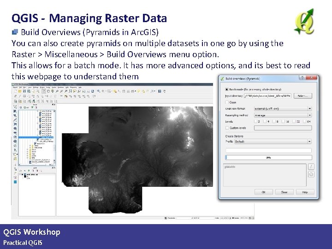Click the OK button in Build overviews

263,192
